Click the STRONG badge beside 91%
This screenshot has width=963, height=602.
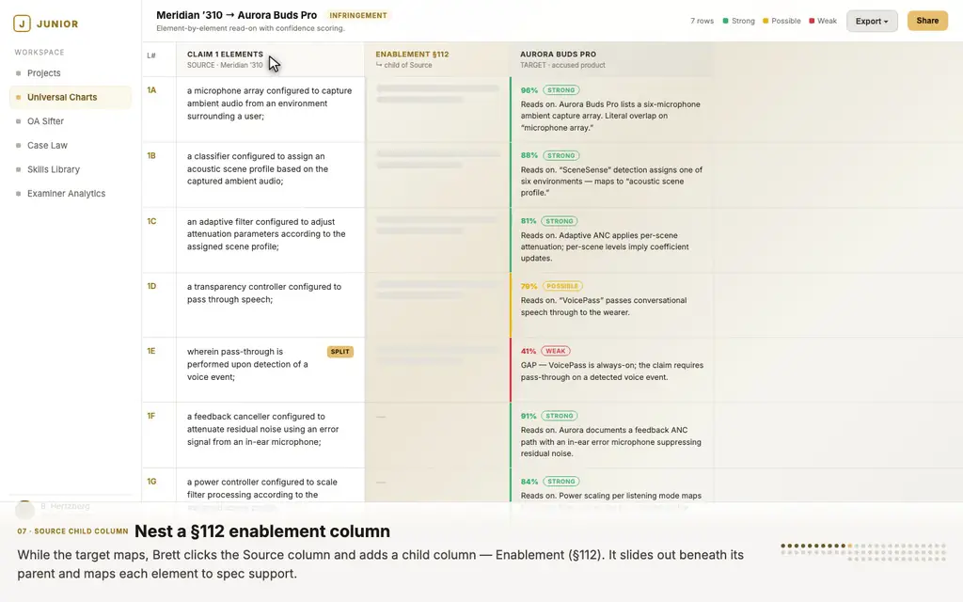(559, 416)
